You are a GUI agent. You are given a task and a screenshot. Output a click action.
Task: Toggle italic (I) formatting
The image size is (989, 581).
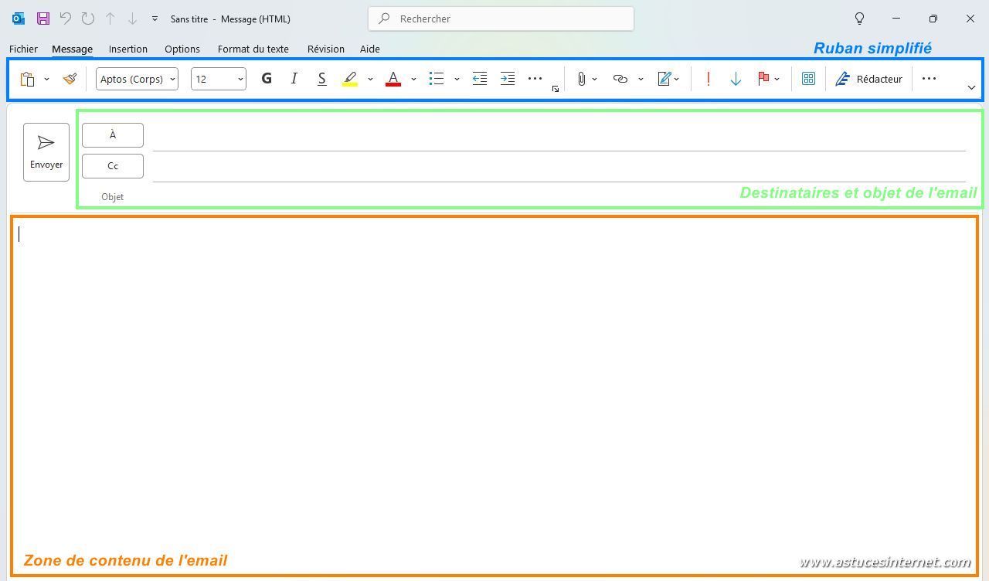294,79
